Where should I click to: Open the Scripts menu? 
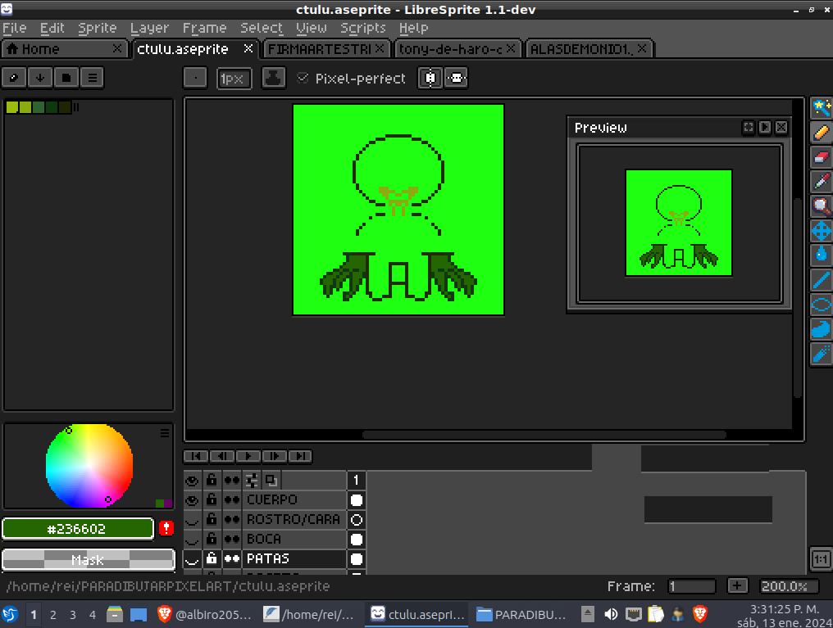pyautogui.click(x=363, y=28)
